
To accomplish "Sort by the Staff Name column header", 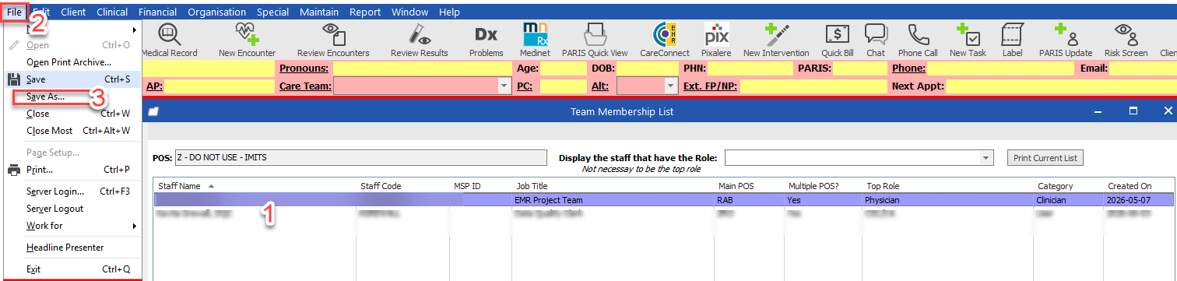I will click(x=179, y=186).
